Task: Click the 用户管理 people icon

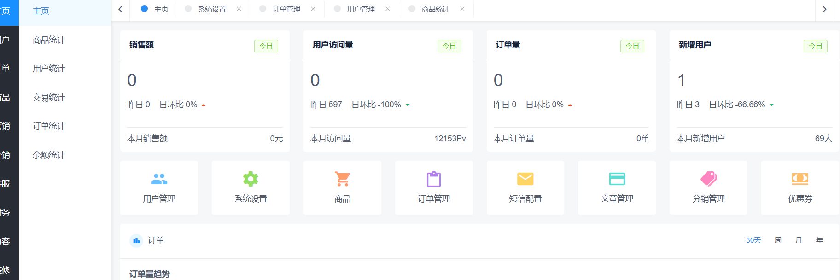Action: point(159,179)
